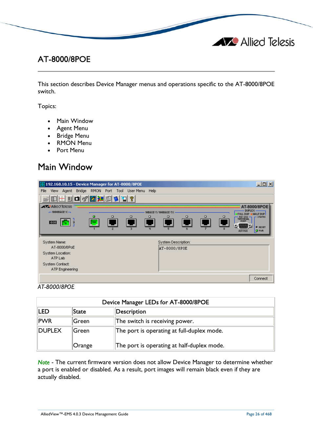Click the open folder toolbar icon
Viewport: 313px width, 444px height.
[46, 199]
